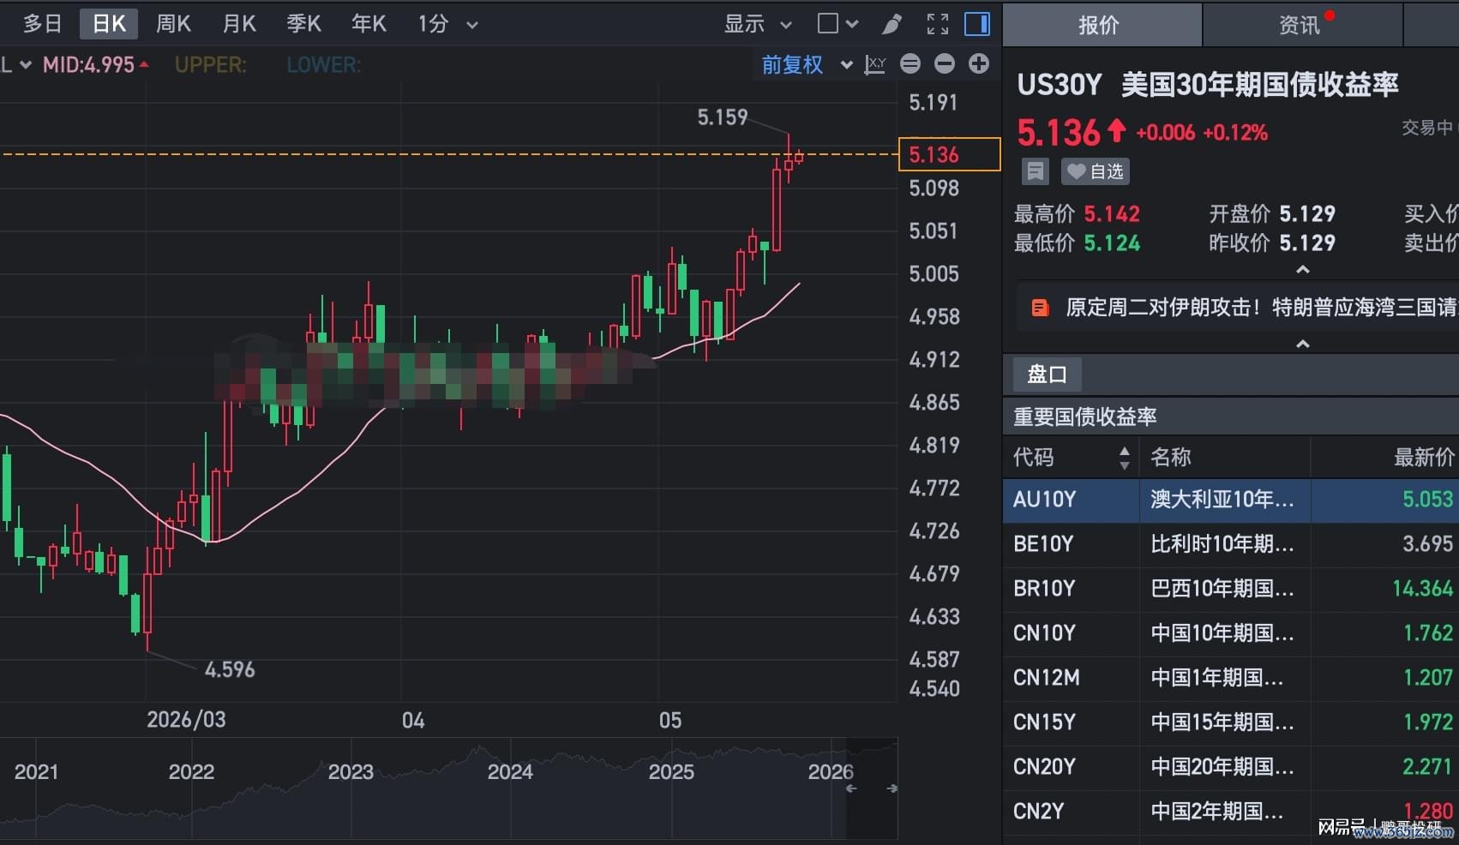This screenshot has height=845, width=1459.
Task: Click the compress chart icon
Action: pyautogui.click(x=910, y=63)
